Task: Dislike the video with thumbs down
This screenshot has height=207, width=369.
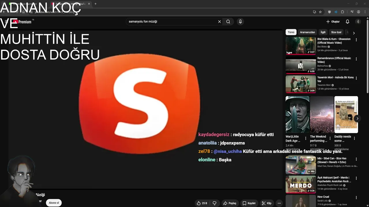Action: (x=214, y=203)
